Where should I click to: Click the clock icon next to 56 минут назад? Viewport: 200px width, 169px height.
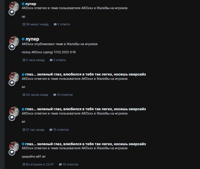(24, 24)
